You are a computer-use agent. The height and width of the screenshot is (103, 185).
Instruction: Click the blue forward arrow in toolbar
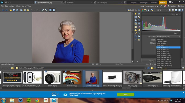(6, 10)
